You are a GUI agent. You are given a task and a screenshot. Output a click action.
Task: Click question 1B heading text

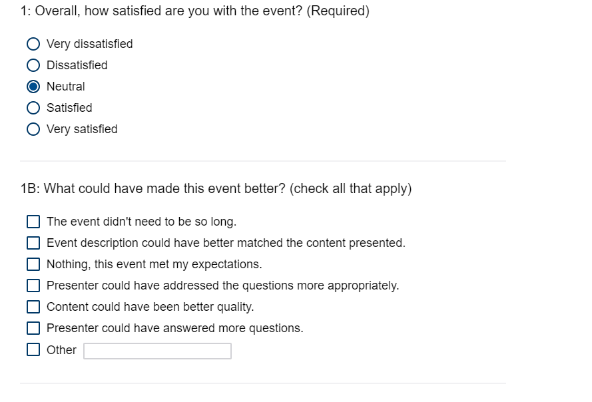click(216, 188)
